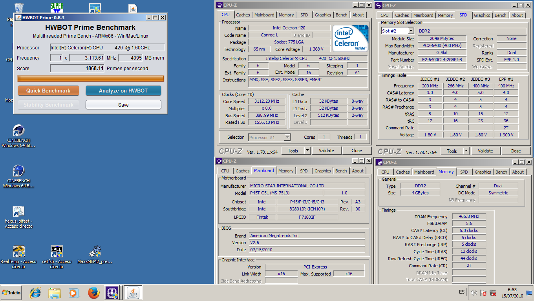This screenshot has height=301, width=534.
Task: Save the HWBOT Prime result
Action: [x=123, y=105]
